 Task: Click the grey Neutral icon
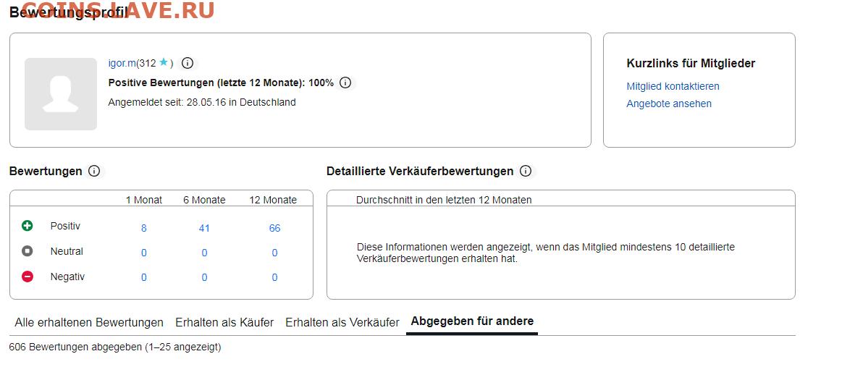tap(28, 251)
